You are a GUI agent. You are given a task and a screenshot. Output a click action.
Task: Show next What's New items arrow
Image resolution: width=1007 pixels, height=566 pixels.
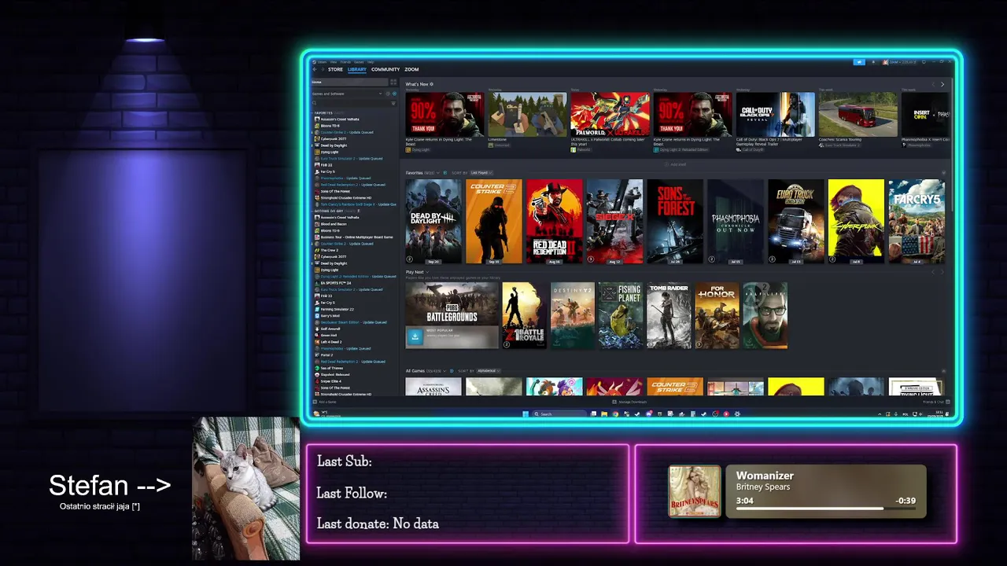[942, 84]
